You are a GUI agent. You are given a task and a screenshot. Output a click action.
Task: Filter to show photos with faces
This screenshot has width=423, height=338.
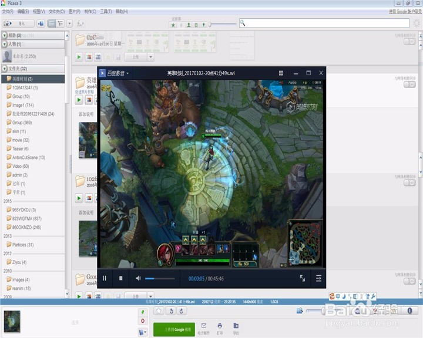189,25
